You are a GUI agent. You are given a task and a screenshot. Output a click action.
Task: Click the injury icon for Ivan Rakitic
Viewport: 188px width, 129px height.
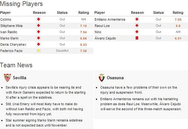[39, 32]
